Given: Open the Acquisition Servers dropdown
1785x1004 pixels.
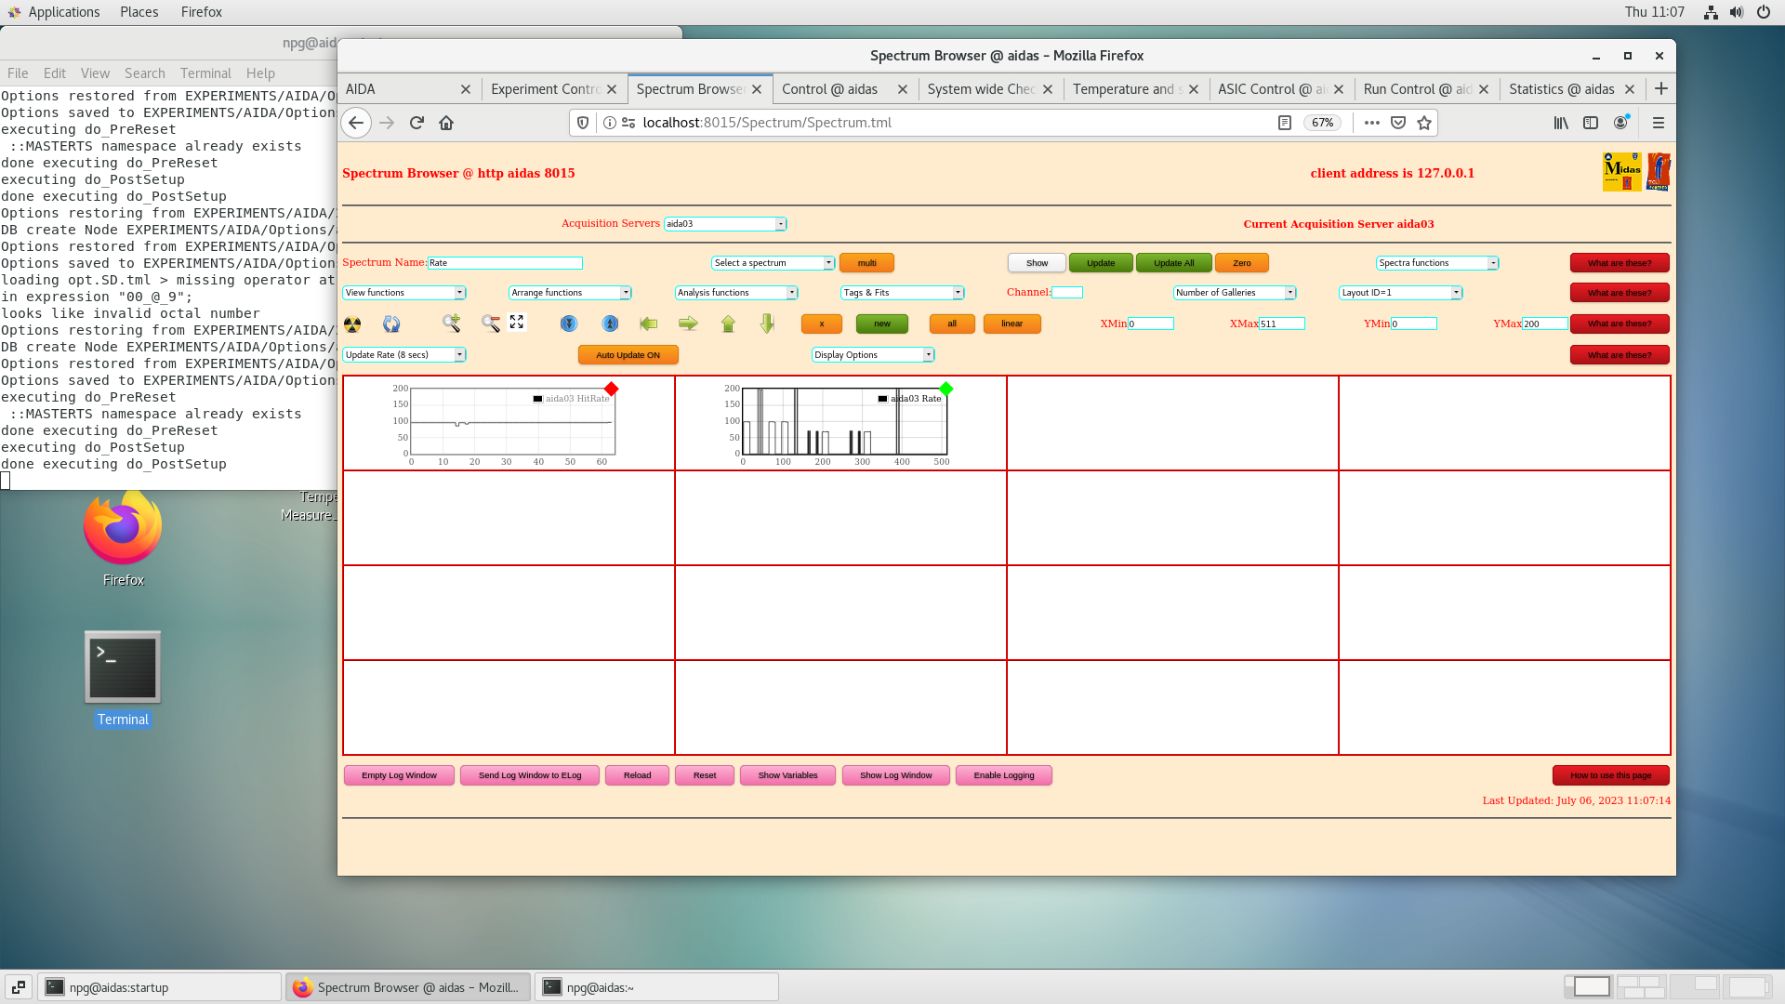Looking at the screenshot, I should 725,224.
